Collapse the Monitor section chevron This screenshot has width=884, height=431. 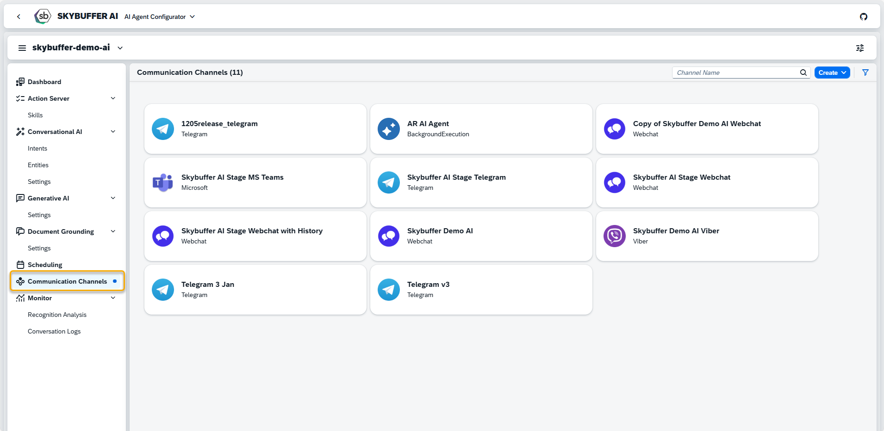113,298
